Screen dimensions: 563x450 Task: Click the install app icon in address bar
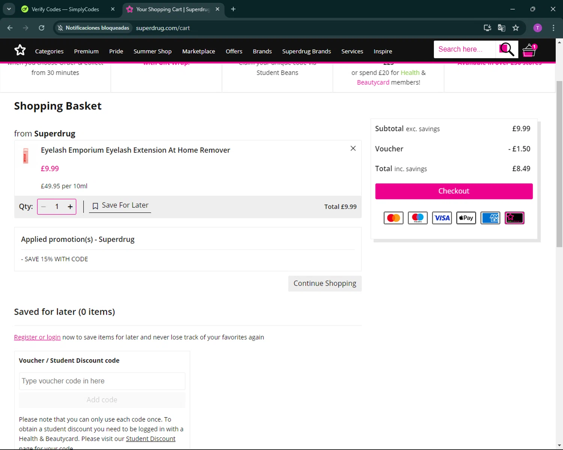pyautogui.click(x=487, y=28)
